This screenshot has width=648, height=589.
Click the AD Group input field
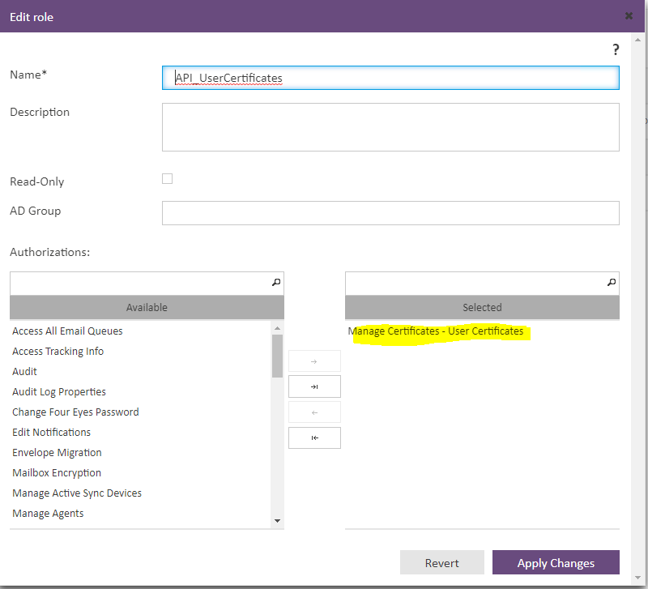[x=390, y=213]
